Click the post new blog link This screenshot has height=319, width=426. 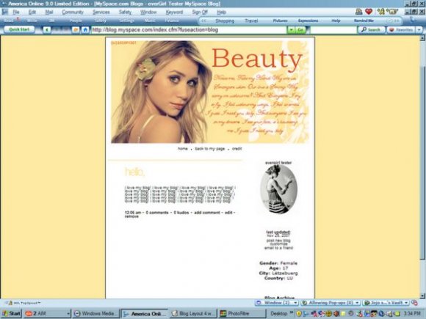tap(278, 241)
